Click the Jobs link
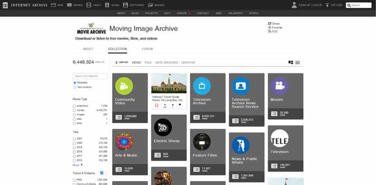The width and height of the screenshot is (376, 185). click(219, 13)
